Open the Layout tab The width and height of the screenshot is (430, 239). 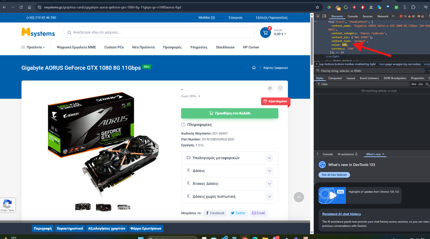pyautogui.click(x=351, y=78)
